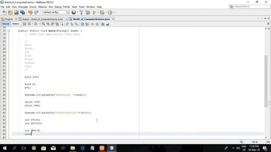Start macro recording with red circle icon
The height and width of the screenshot is (152, 271).
point(93,24)
